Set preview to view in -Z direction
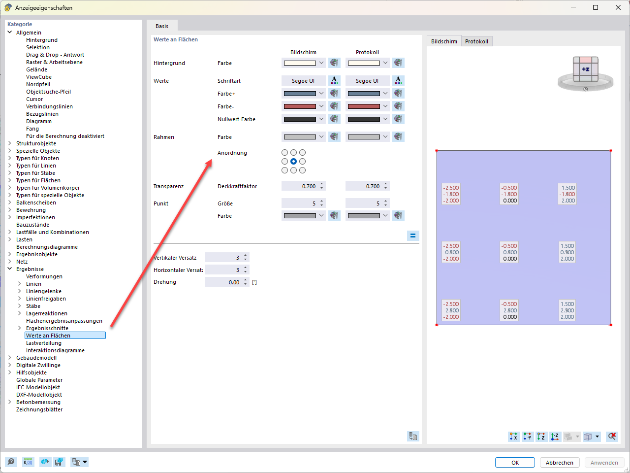630x473 pixels. (x=555, y=437)
